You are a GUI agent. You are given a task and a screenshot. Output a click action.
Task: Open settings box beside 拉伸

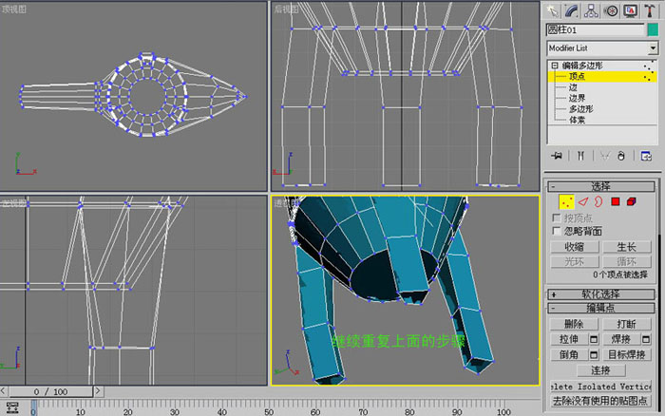pos(594,339)
